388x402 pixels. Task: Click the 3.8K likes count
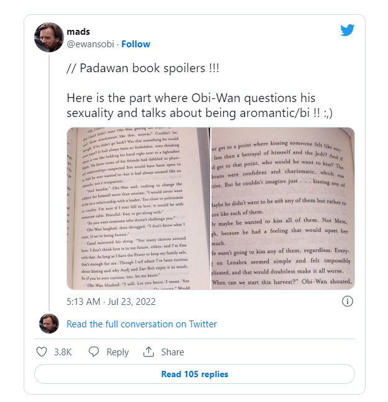pyautogui.click(x=63, y=352)
